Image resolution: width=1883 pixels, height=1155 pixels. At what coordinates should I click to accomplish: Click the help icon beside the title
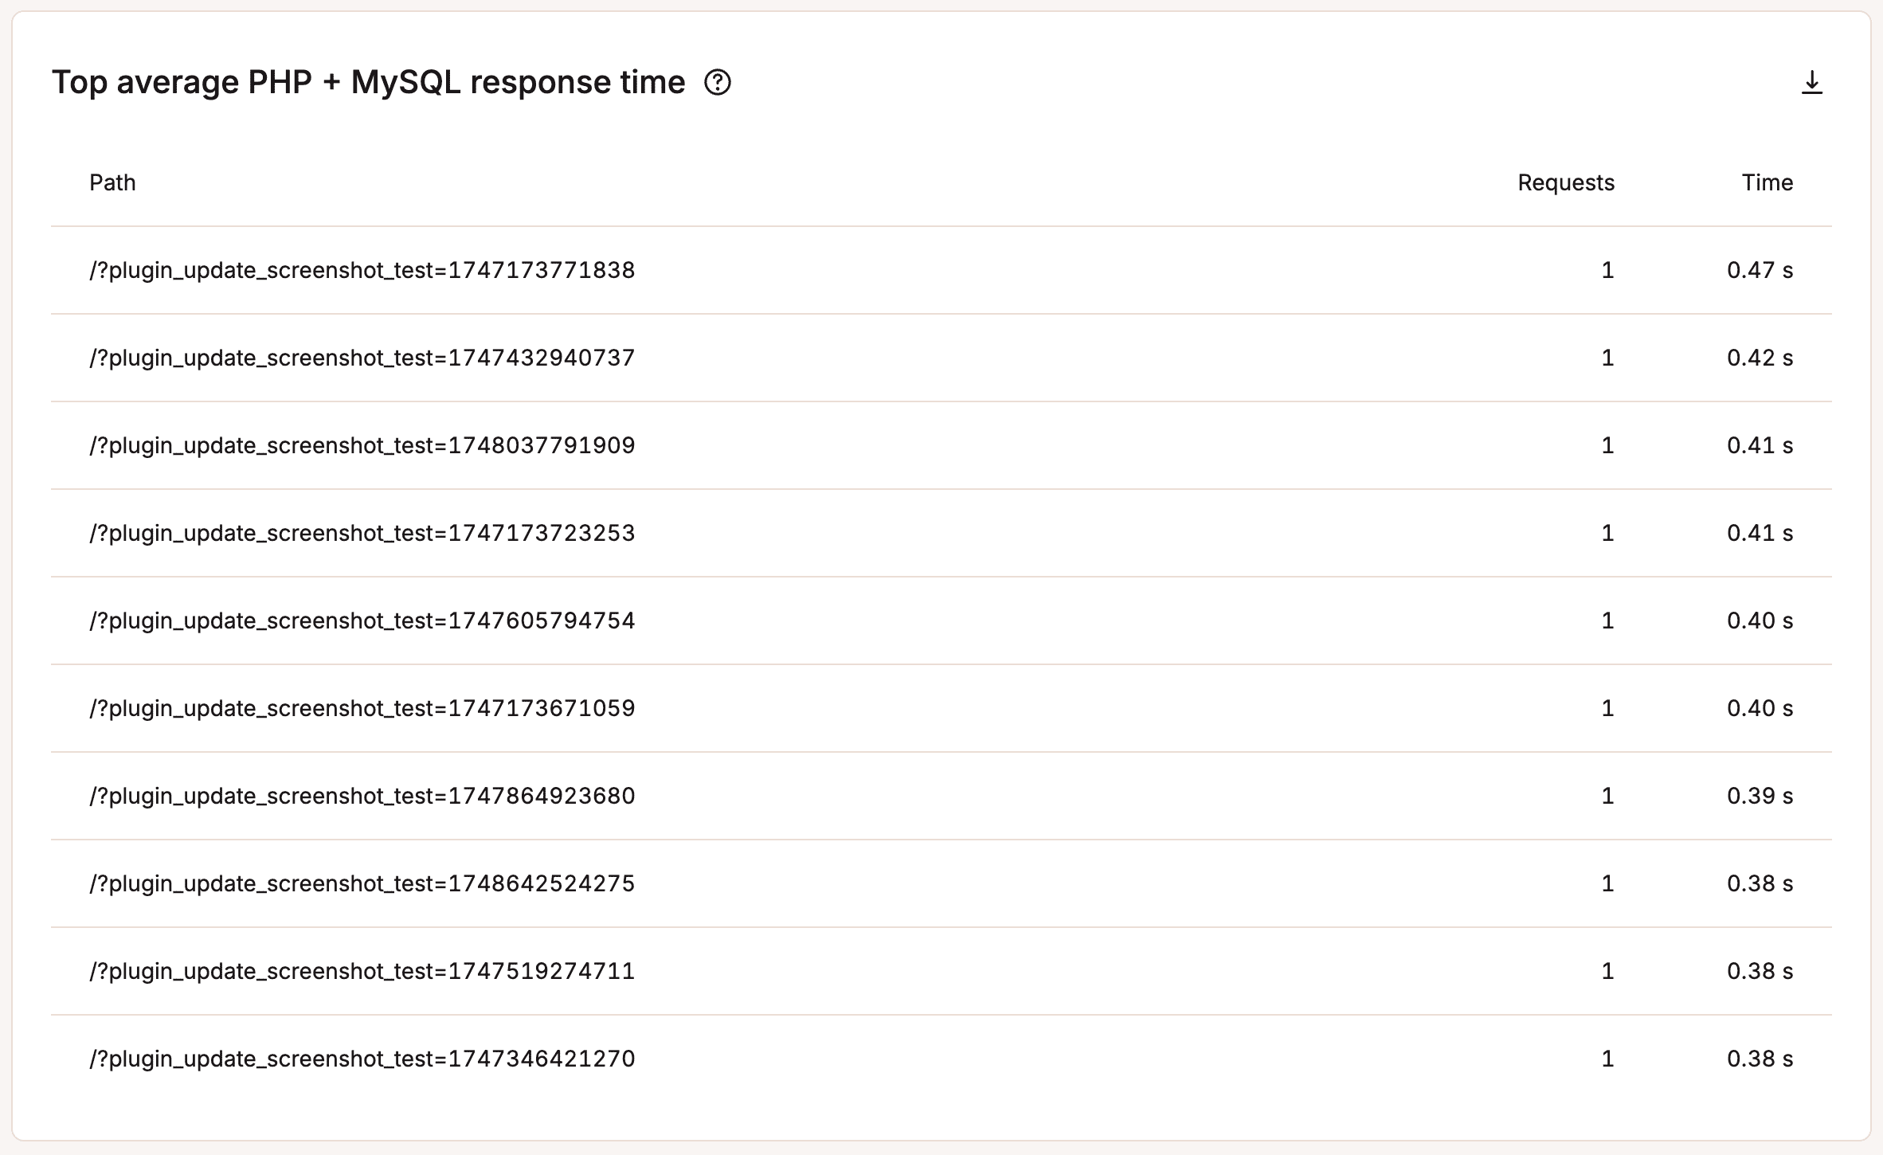point(718,82)
